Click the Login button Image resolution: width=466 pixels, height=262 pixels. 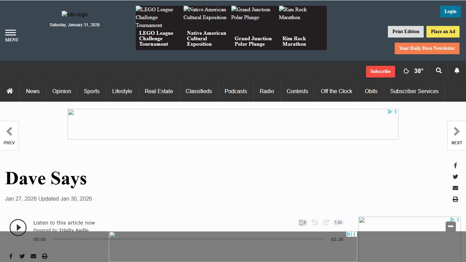450,12
